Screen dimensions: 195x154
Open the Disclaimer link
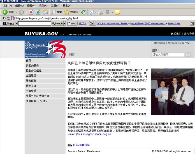click(x=94, y=151)
